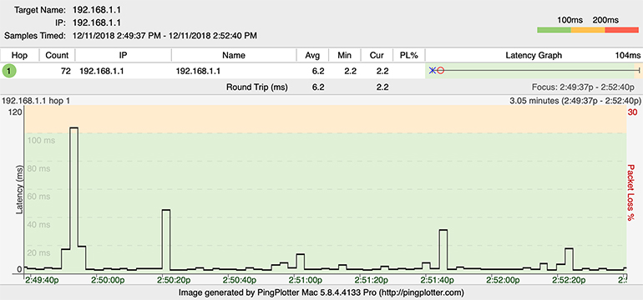Image resolution: width=643 pixels, height=300 pixels.
Task: Click the latency spike near 2:51:40p
Action: [x=443, y=249]
